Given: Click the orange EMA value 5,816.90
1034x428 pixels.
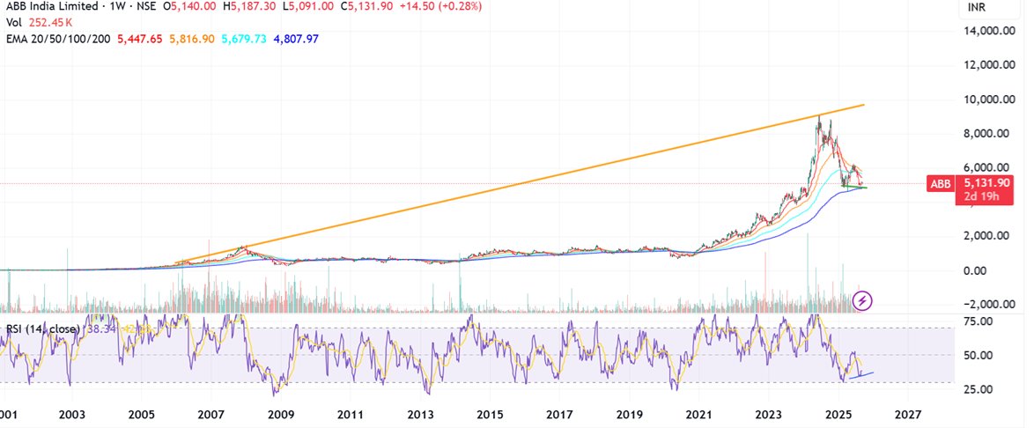Looking at the screenshot, I should click(x=192, y=39).
